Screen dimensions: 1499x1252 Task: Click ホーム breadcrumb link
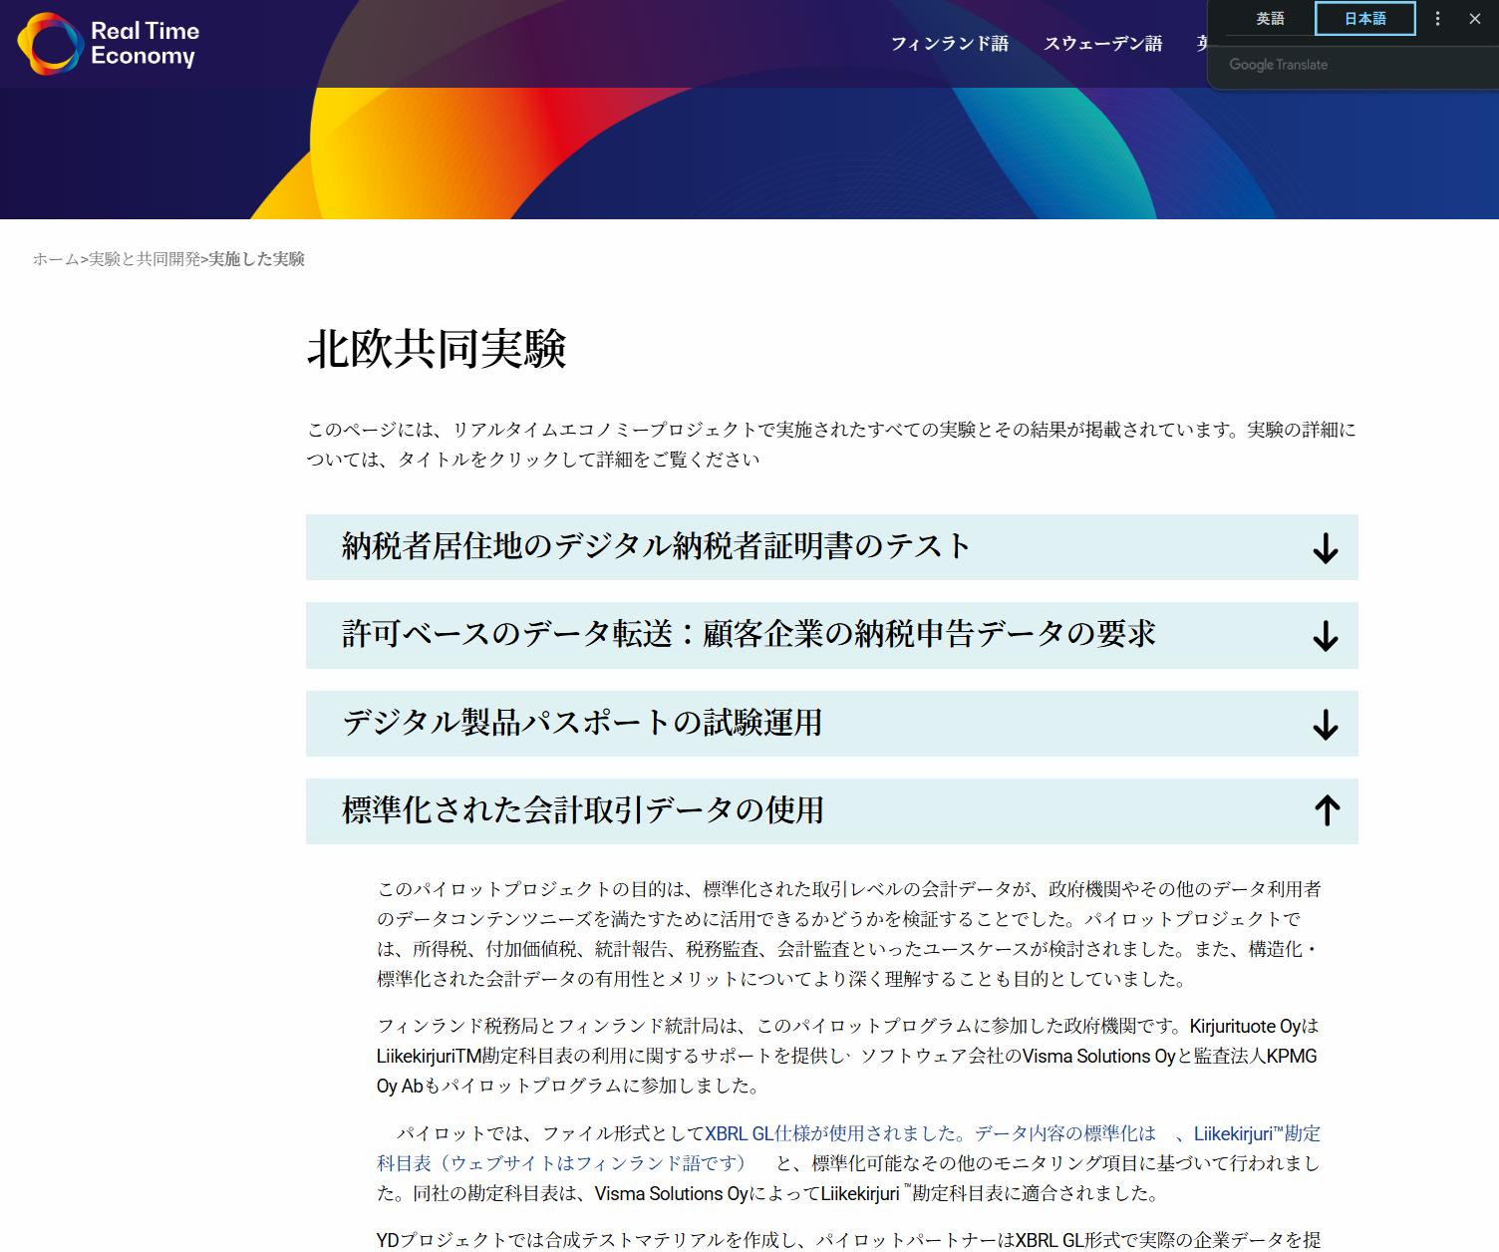56,259
